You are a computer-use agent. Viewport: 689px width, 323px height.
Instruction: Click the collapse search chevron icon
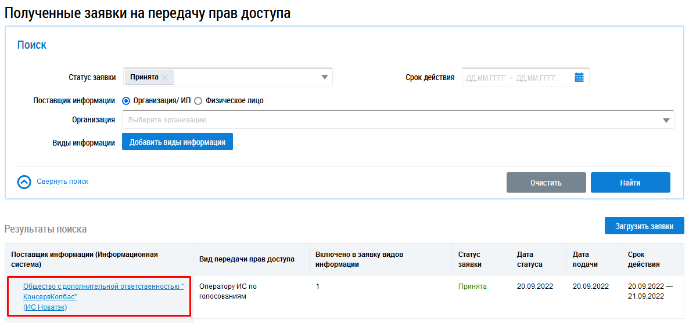pos(24,182)
